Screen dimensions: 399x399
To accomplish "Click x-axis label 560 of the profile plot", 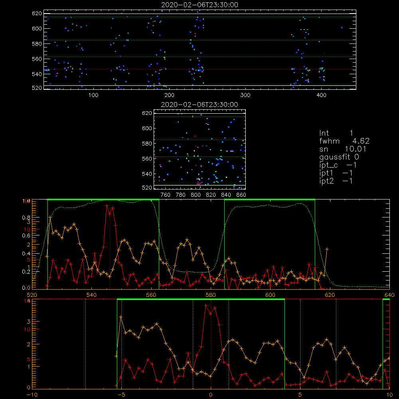I will (151, 295).
